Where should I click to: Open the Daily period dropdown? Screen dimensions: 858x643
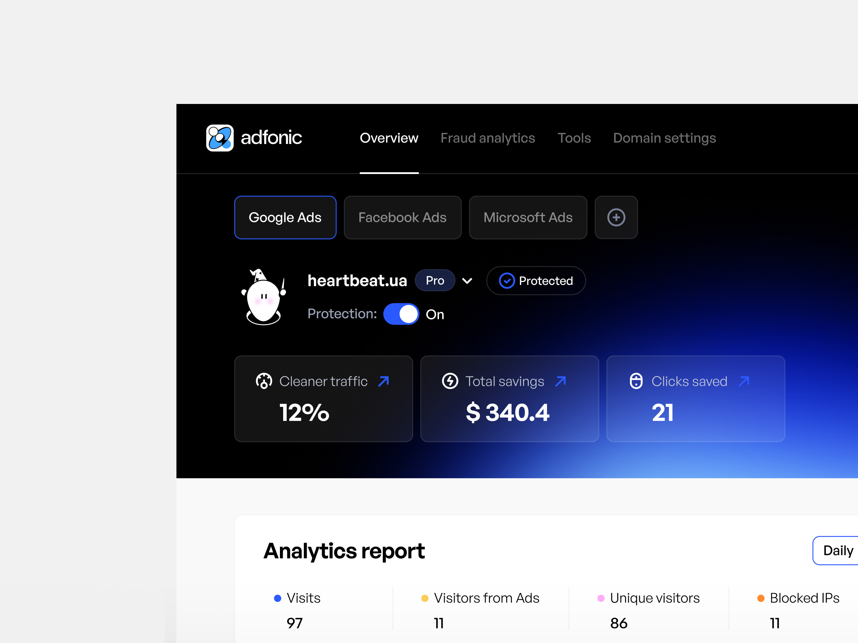coord(837,550)
